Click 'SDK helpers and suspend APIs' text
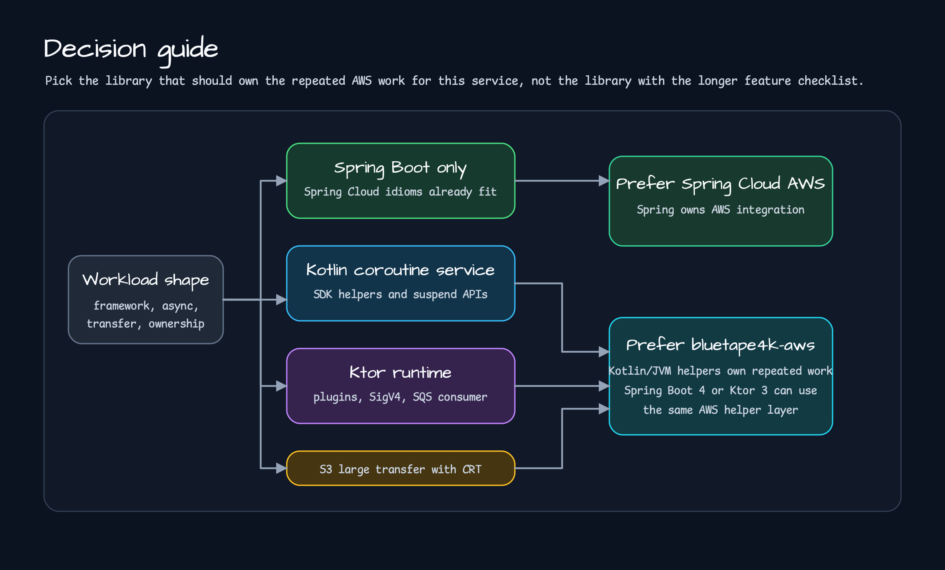The width and height of the screenshot is (945, 570). click(x=400, y=294)
